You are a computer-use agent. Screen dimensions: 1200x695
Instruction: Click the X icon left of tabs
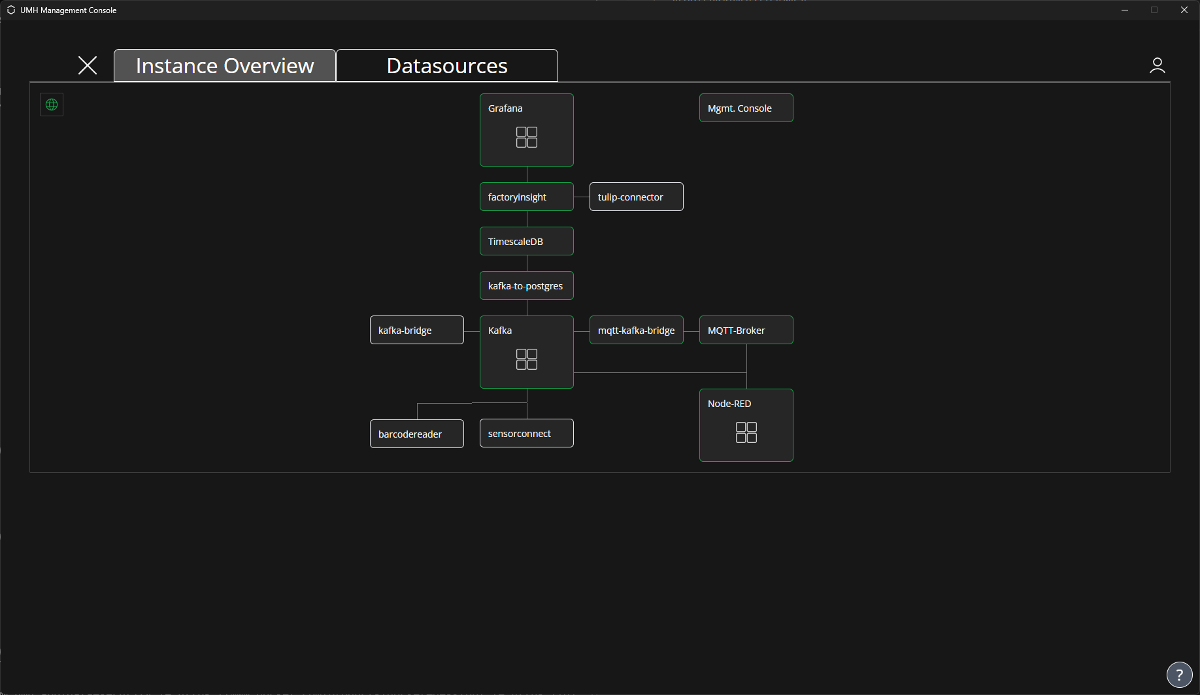(88, 65)
